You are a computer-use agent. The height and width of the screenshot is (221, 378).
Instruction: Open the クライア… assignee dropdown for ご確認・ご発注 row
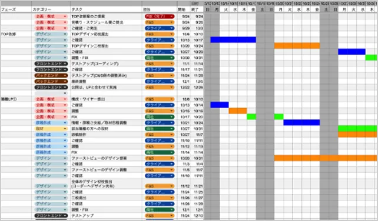160,28
